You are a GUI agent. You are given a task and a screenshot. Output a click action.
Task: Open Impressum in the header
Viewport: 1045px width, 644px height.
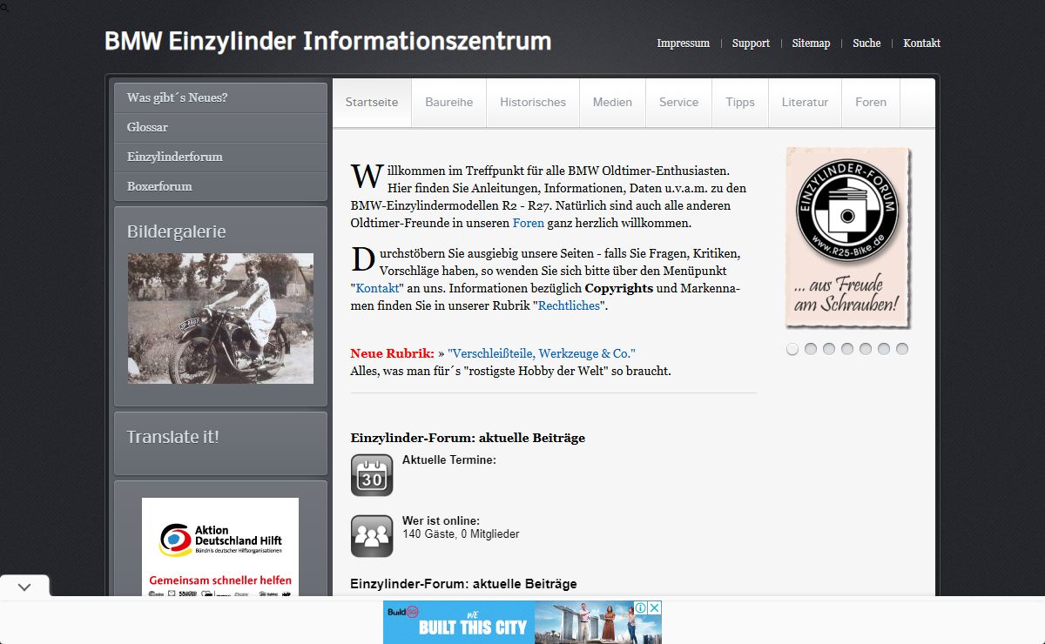tap(684, 44)
